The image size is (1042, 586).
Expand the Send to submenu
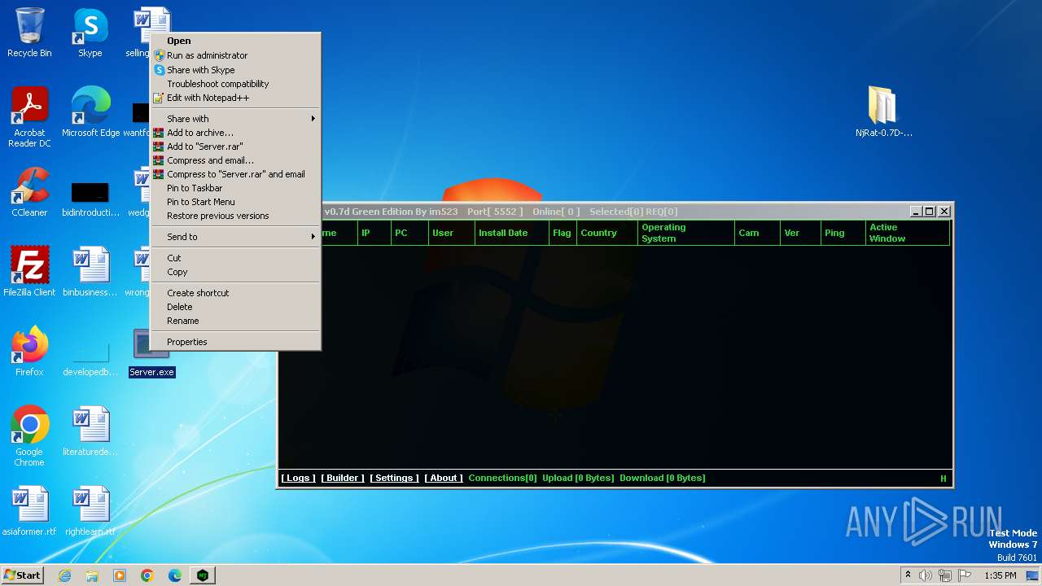point(236,237)
